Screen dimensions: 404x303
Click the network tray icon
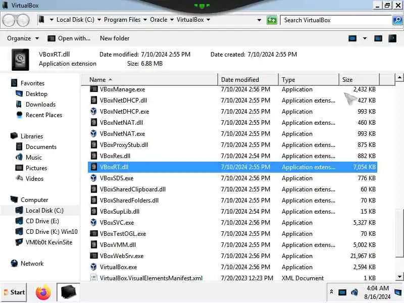pyautogui.click(x=342, y=292)
